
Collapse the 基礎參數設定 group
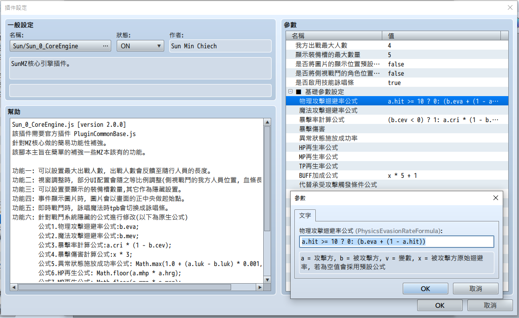click(x=290, y=91)
